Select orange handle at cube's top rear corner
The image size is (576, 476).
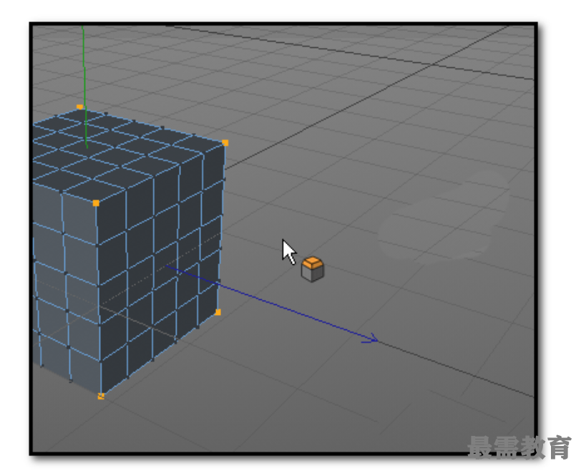79,107
